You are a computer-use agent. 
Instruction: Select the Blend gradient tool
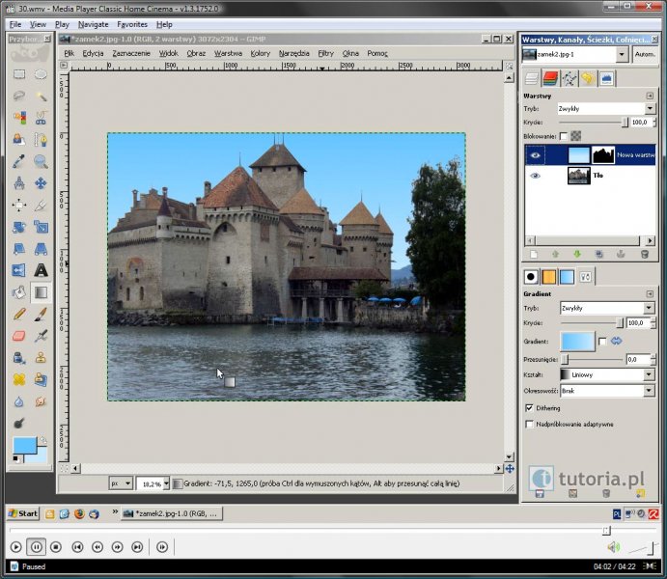point(42,292)
